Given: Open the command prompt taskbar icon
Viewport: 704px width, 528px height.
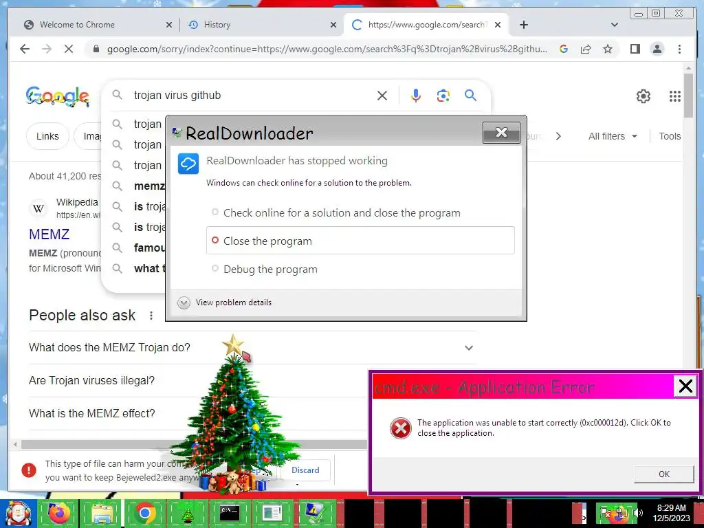Looking at the screenshot, I should pos(230,512).
